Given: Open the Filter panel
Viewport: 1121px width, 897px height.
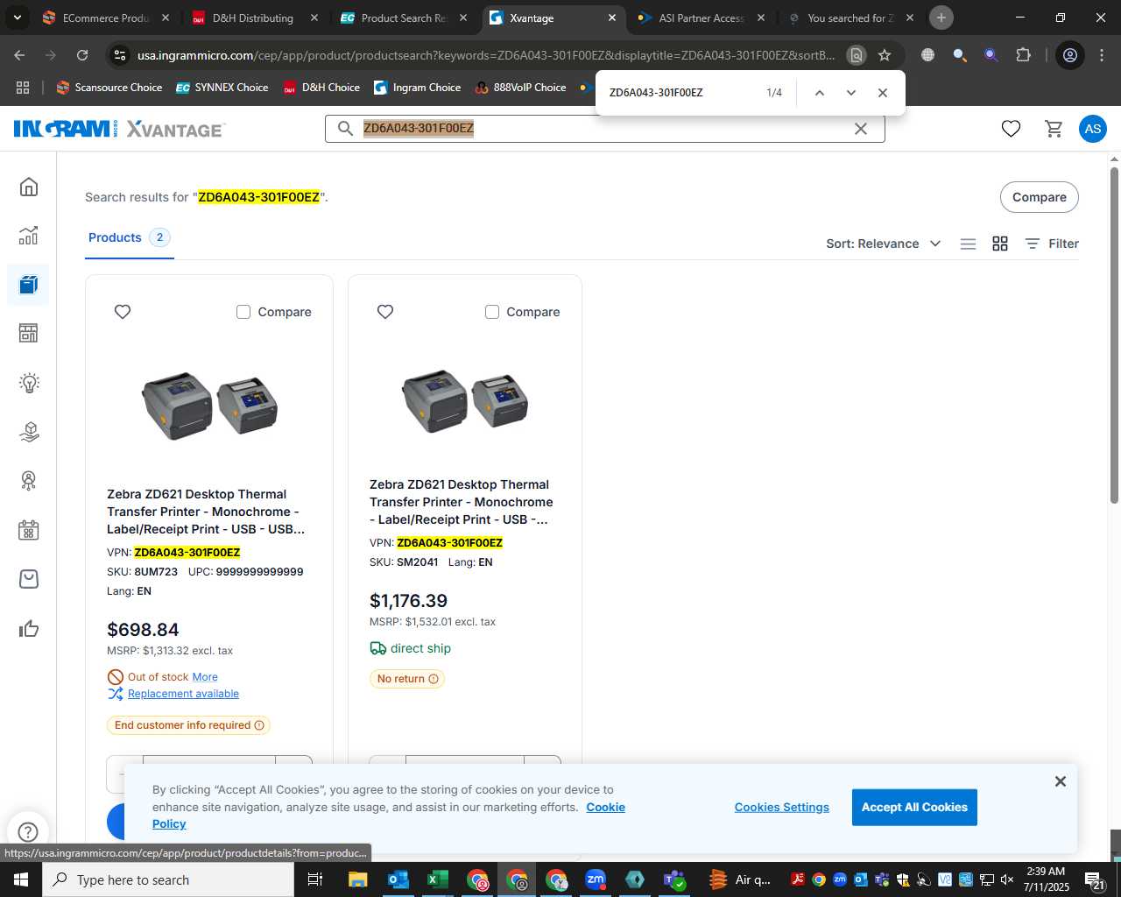Looking at the screenshot, I should pos(1052,244).
